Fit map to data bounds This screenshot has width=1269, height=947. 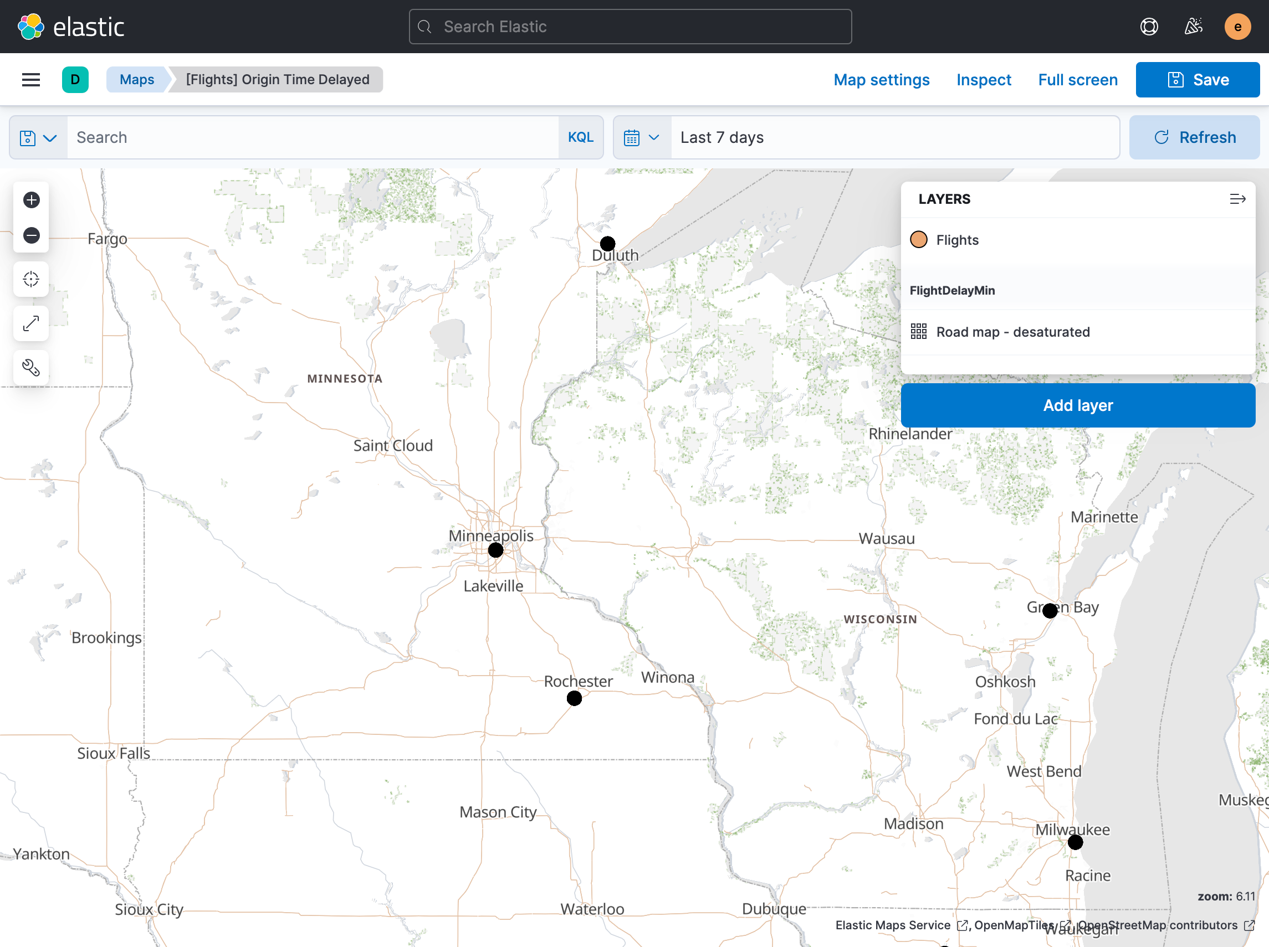click(31, 323)
